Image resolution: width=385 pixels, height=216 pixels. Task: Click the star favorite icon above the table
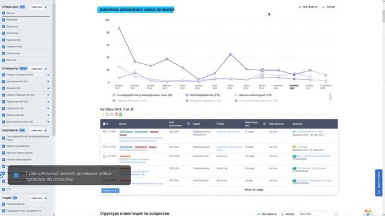[103, 115]
